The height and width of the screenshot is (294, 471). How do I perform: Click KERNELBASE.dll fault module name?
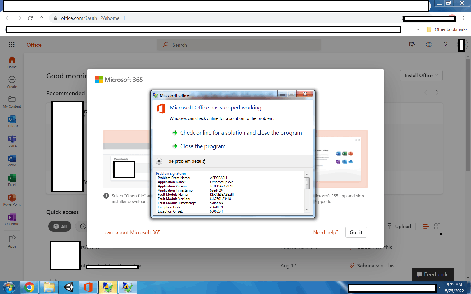(221, 195)
